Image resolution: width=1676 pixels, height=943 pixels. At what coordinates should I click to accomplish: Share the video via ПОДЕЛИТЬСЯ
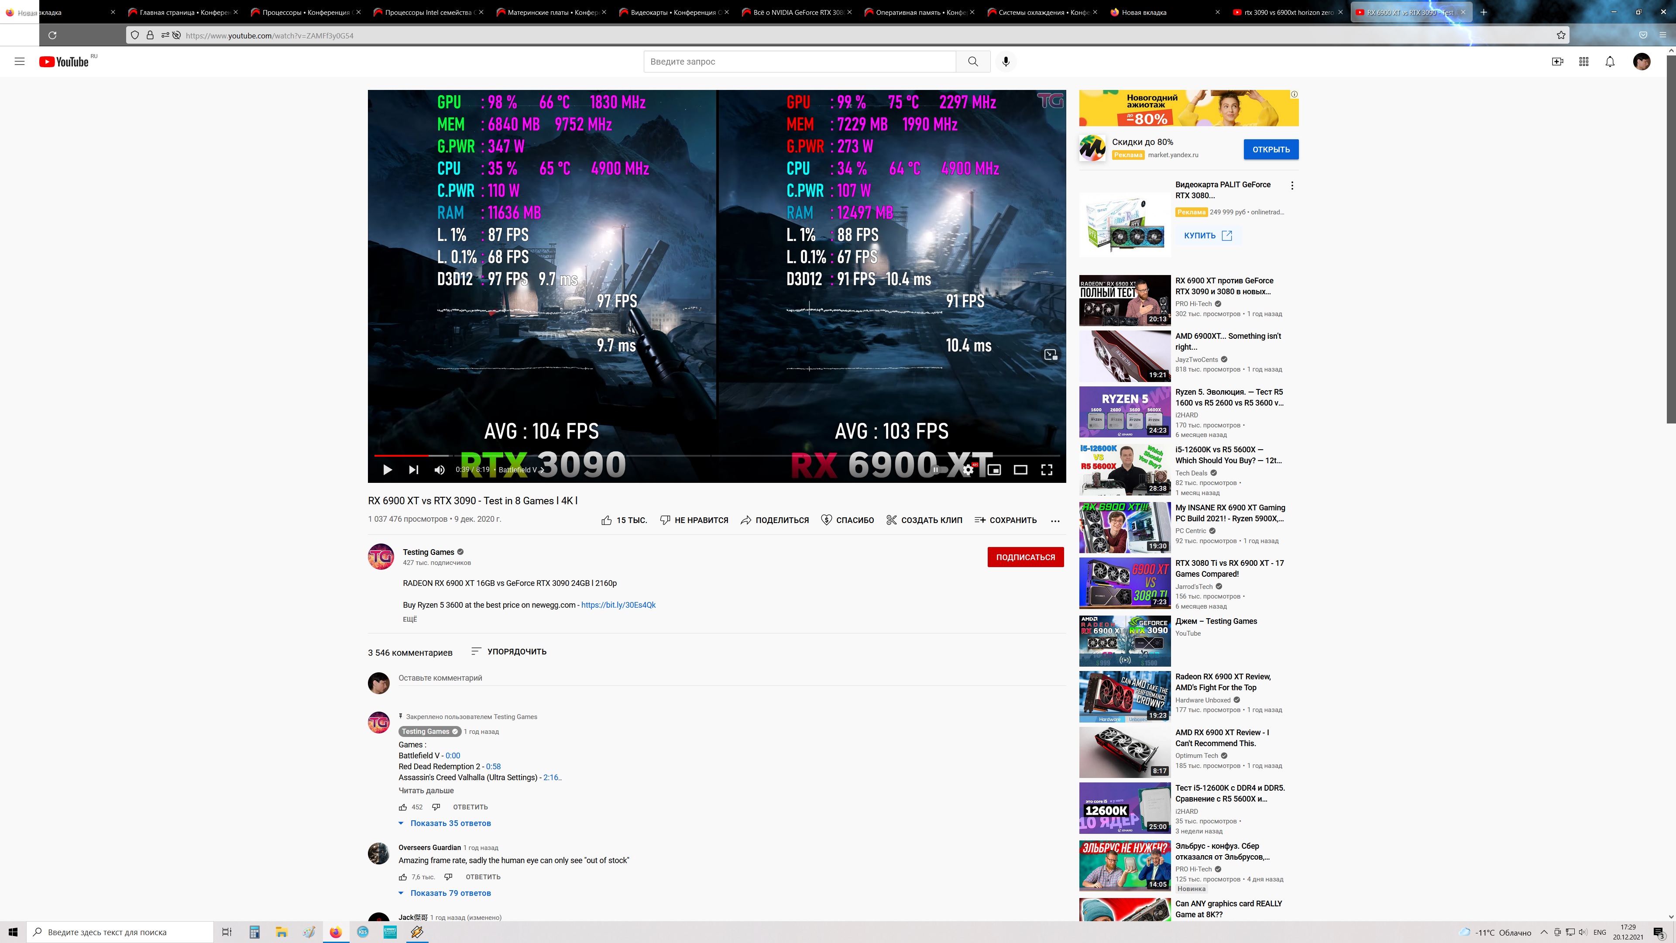(774, 520)
